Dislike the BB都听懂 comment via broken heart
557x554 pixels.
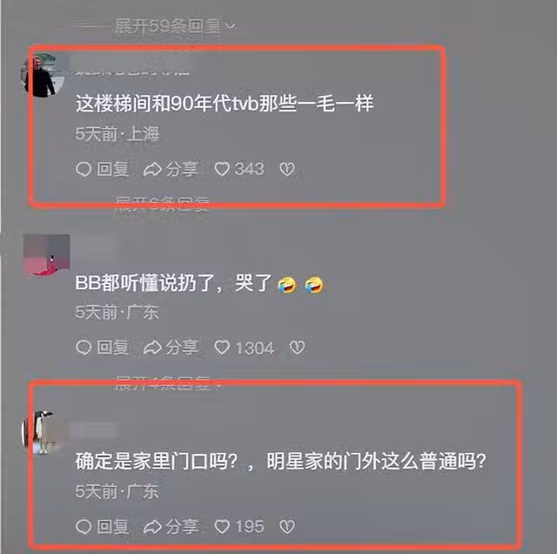pyautogui.click(x=297, y=348)
